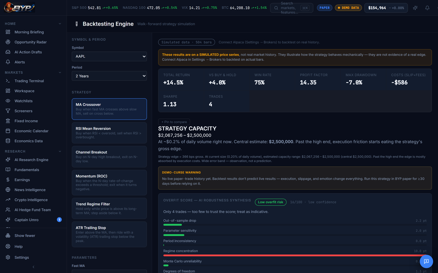Select the RSI Mean Reversion strategy
Screen dimensions: 438x273
click(x=109, y=133)
